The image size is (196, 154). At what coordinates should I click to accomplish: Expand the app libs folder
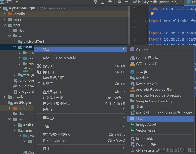[9, 30]
